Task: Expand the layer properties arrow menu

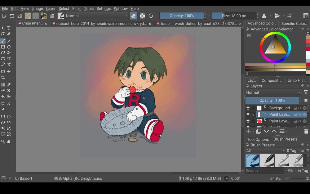Action: click(287, 131)
